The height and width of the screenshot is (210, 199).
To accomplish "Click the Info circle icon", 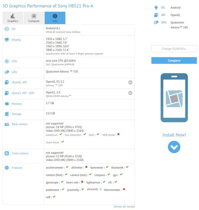I will coord(55,16).
